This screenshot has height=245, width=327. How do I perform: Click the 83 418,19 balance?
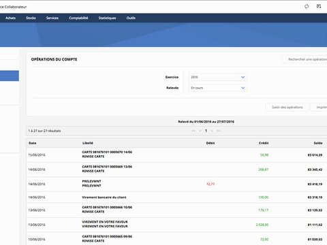pyautogui.click(x=315, y=184)
